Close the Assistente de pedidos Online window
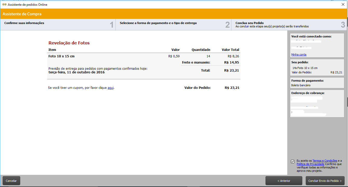348x187 pixels. [343, 4]
